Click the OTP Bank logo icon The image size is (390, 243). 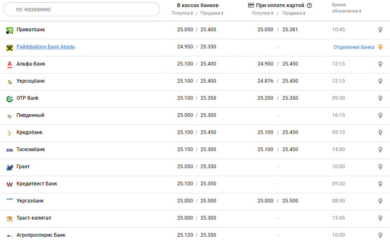[x=10, y=99]
